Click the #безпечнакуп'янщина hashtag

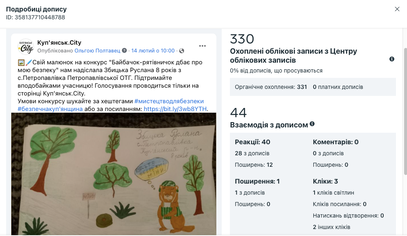click(x=50, y=109)
